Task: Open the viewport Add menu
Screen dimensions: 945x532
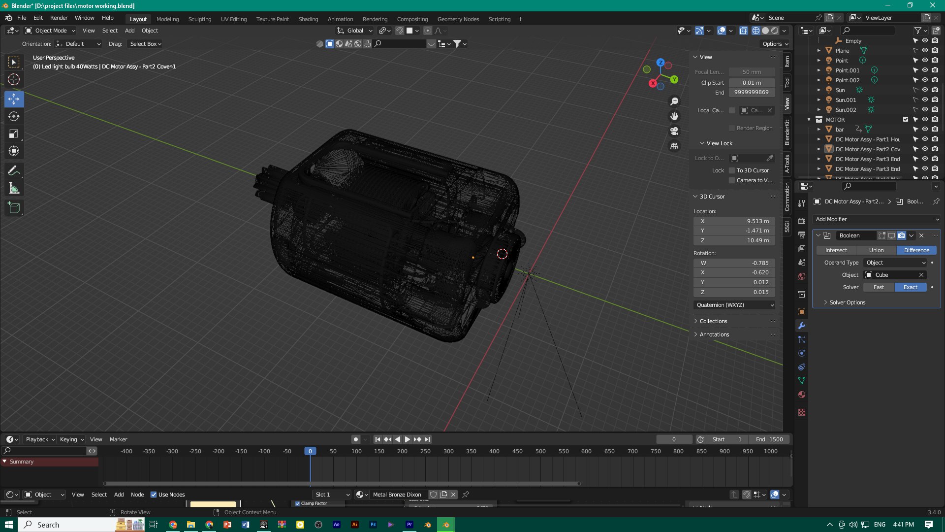Action: [129, 31]
